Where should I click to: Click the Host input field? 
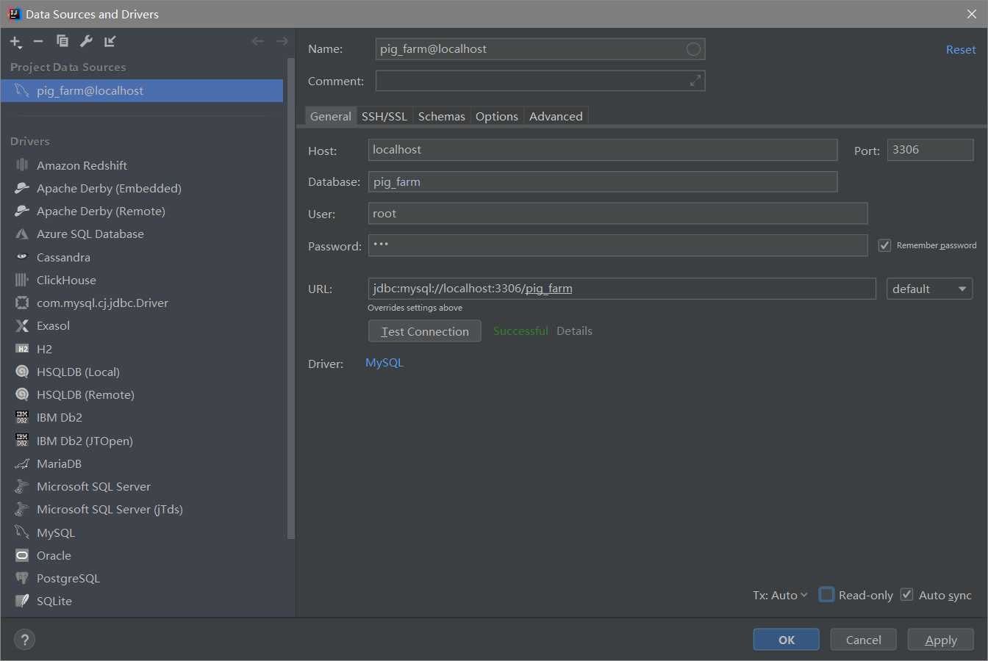click(603, 150)
